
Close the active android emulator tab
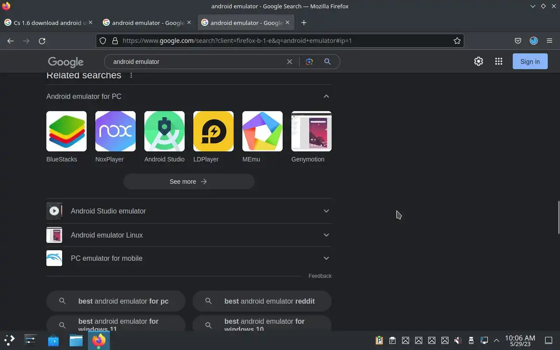tap(287, 22)
